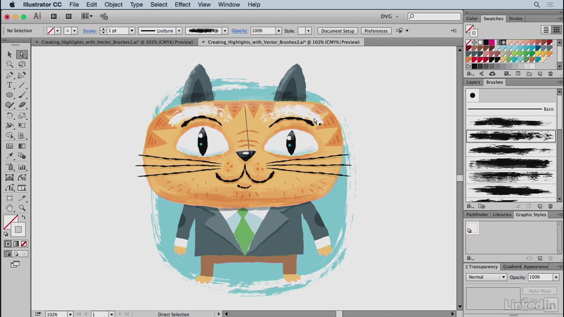Select the Gradient tool
564x317 pixels.
(x=22, y=146)
